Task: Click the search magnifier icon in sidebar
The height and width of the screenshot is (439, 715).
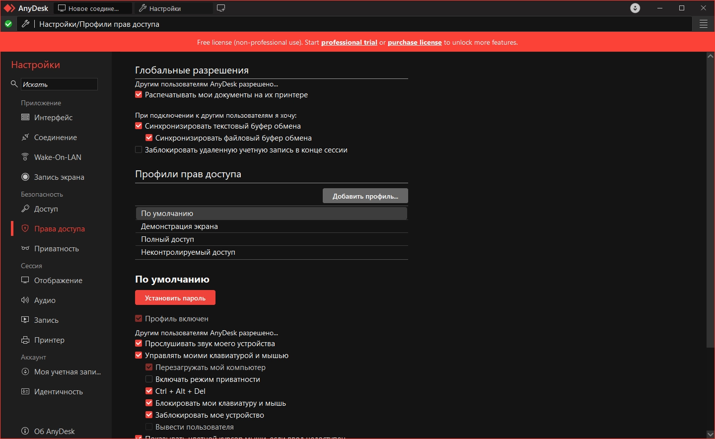Action: click(x=14, y=84)
